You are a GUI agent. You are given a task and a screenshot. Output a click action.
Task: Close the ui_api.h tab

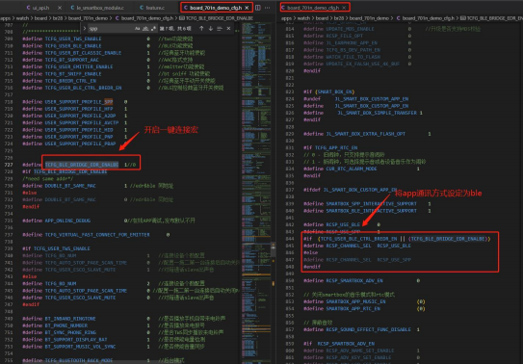(x=60, y=8)
